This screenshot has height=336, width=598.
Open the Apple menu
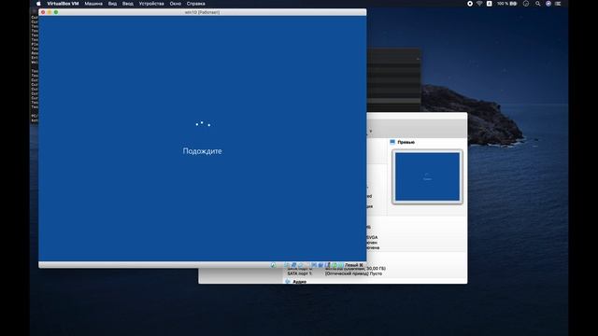[38, 4]
